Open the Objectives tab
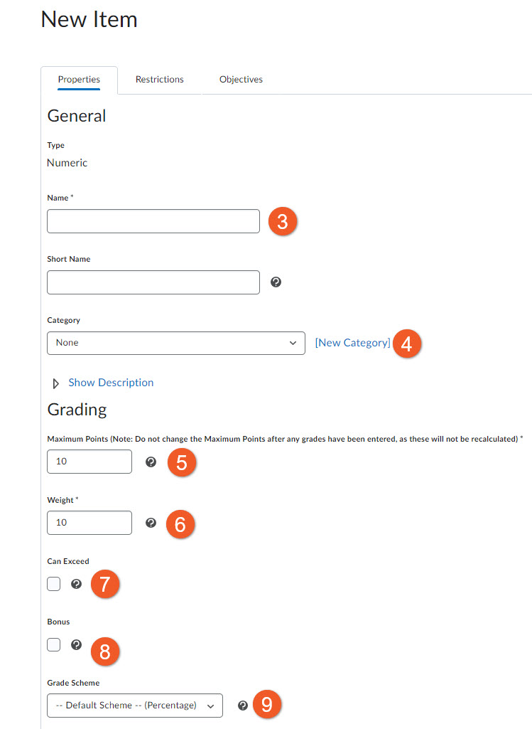The width and height of the screenshot is (532, 729). [x=241, y=80]
